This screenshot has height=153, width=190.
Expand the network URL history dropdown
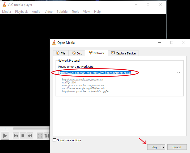click(179, 73)
